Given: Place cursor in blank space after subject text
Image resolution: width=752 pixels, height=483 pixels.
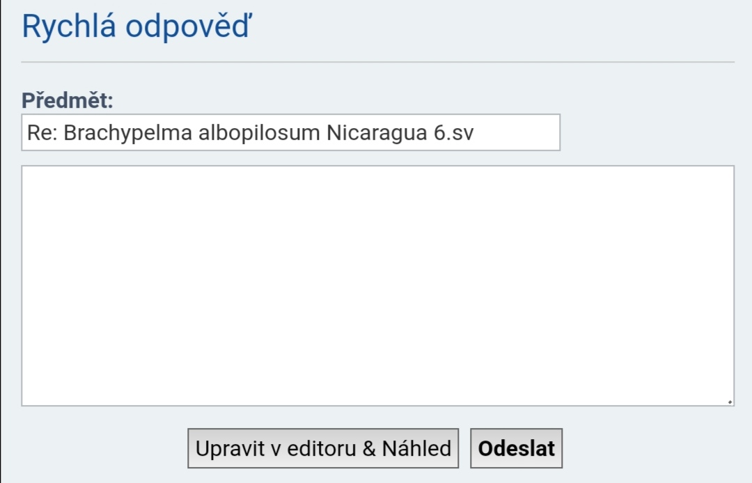Looking at the screenshot, I should 519,132.
